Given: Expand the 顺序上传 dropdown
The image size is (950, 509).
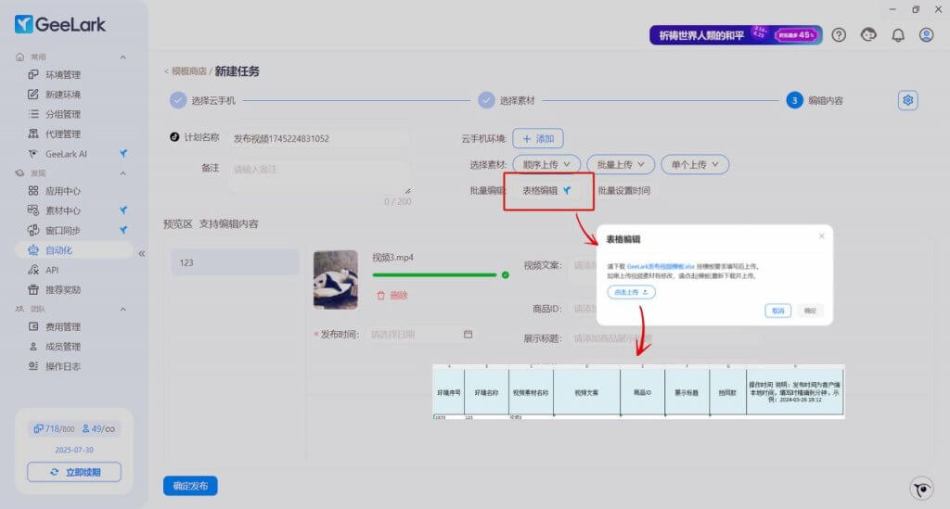Looking at the screenshot, I should click(546, 164).
